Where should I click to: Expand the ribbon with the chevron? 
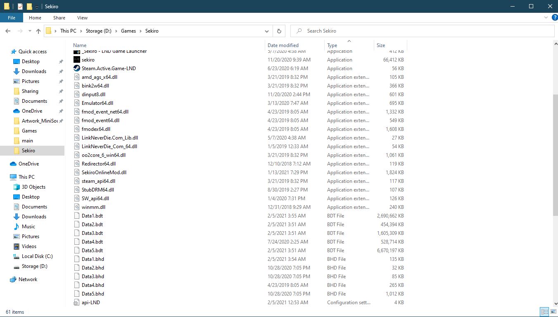(x=546, y=18)
